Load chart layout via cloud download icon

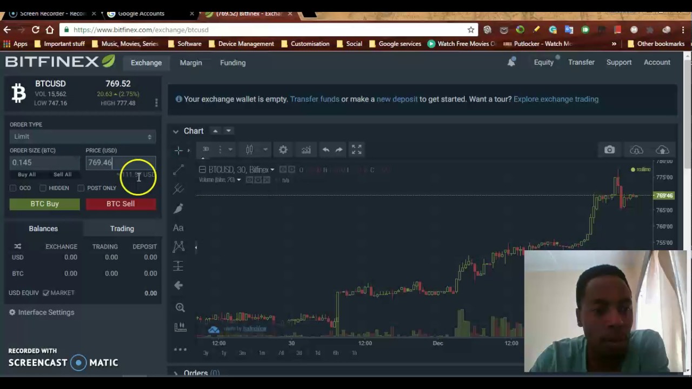coord(636,150)
